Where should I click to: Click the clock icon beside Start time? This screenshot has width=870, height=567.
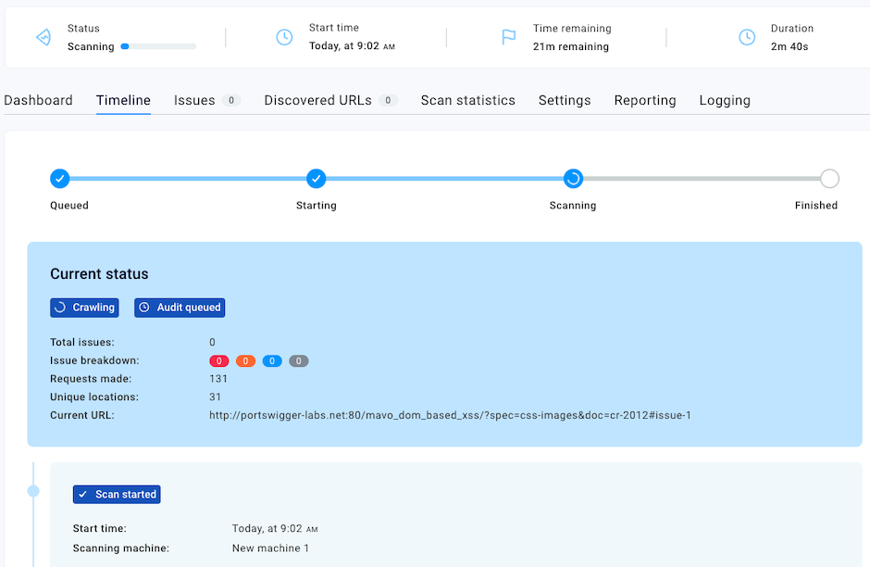pos(284,37)
